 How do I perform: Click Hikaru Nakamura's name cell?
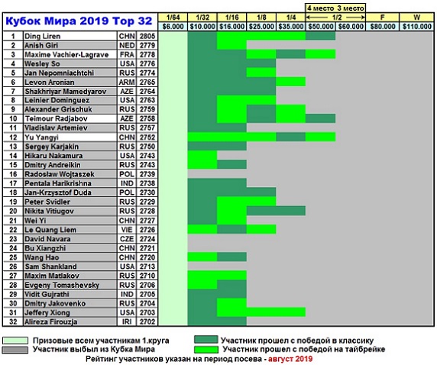point(70,156)
